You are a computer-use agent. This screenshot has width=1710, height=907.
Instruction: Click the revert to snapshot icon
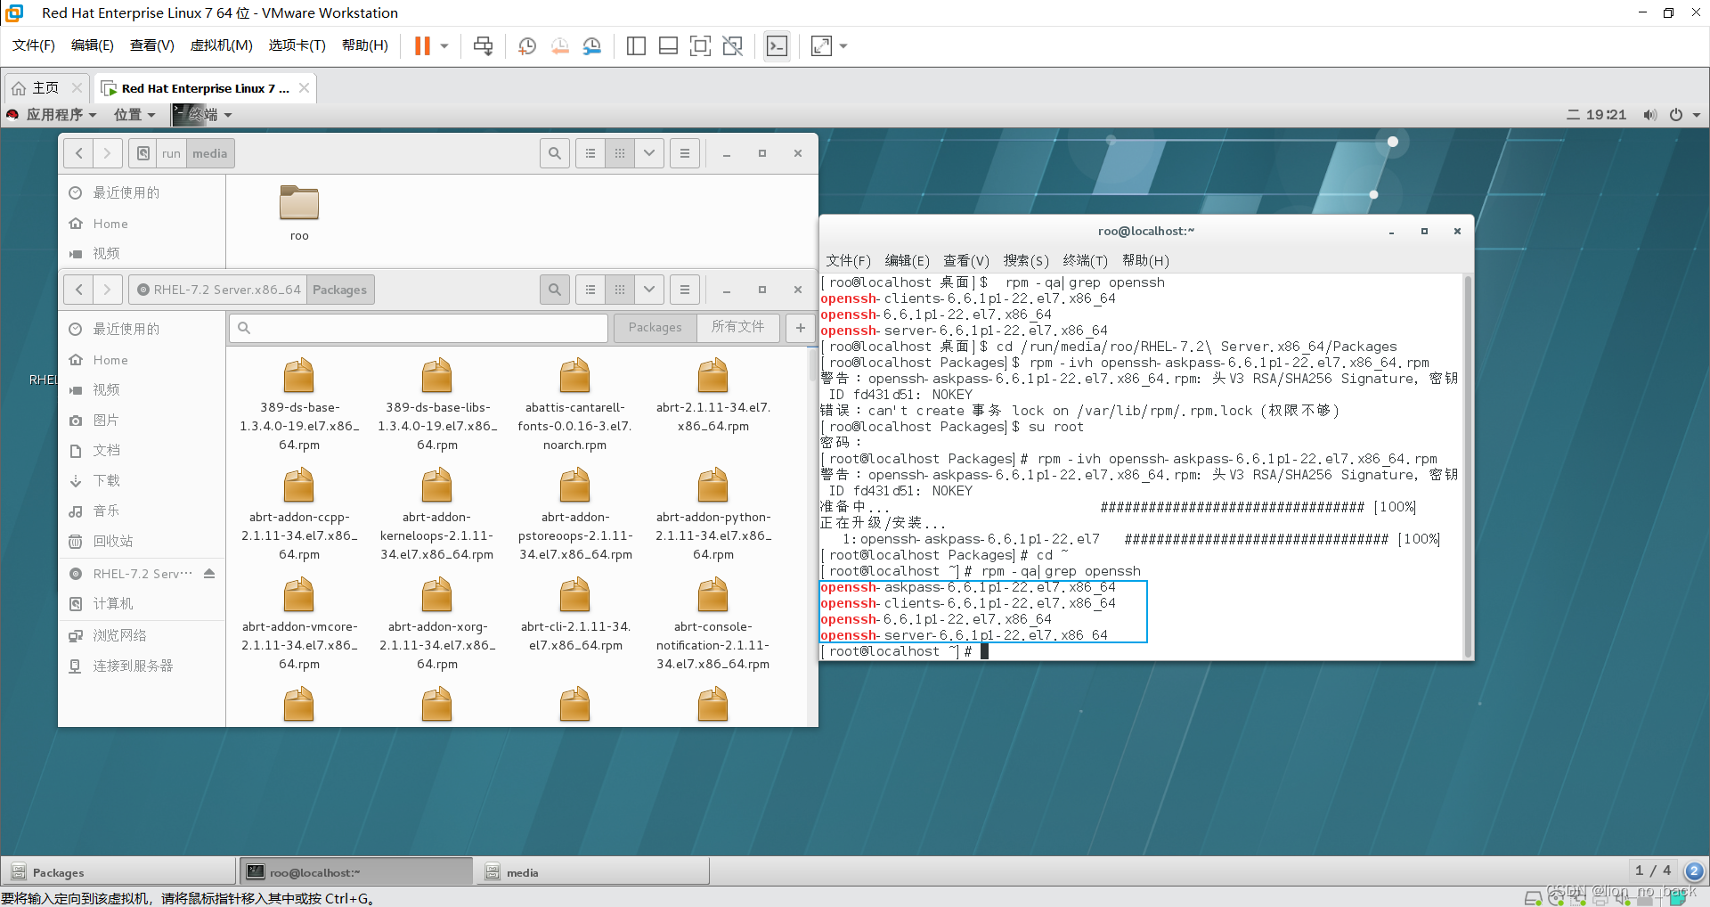pyautogui.click(x=559, y=45)
